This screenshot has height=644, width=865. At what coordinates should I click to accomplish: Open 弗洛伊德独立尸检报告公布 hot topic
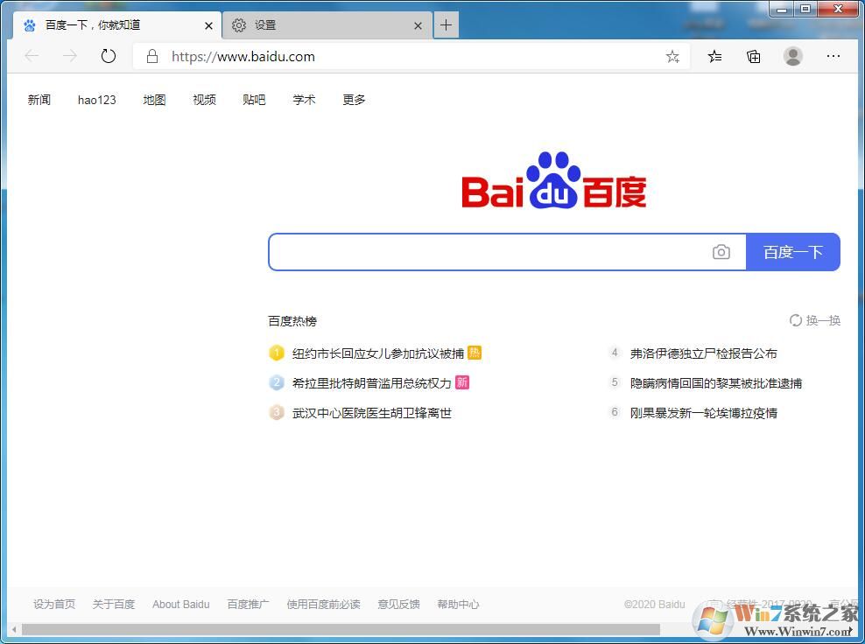(x=703, y=353)
